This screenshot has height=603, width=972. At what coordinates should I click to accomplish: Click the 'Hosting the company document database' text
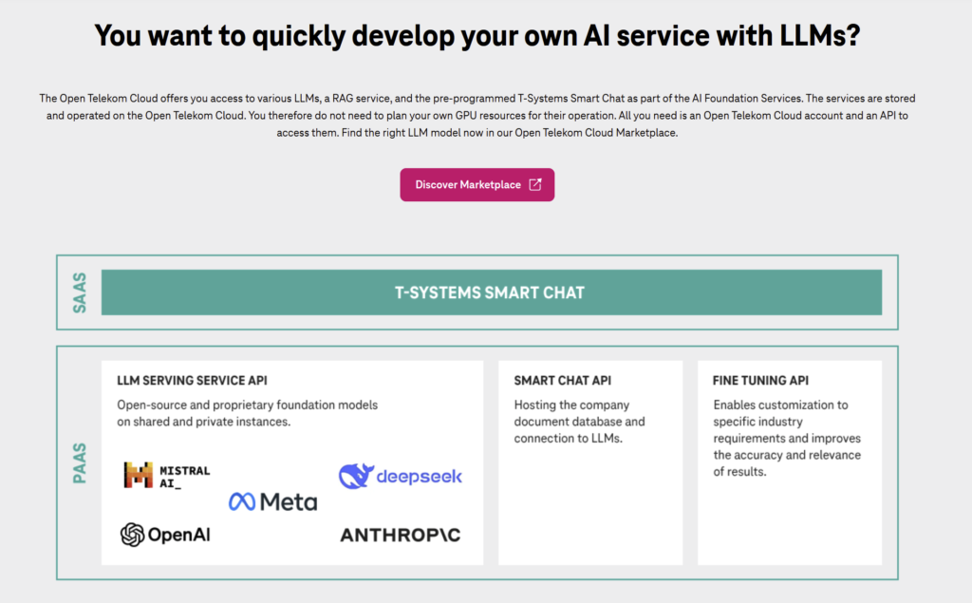click(x=580, y=422)
